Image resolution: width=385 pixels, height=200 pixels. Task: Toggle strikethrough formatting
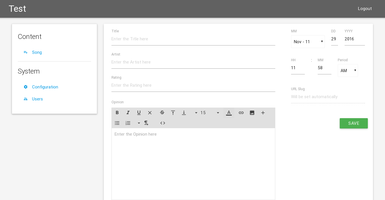[162, 113]
